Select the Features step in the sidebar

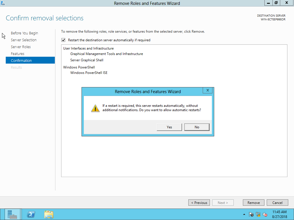pos(18,54)
